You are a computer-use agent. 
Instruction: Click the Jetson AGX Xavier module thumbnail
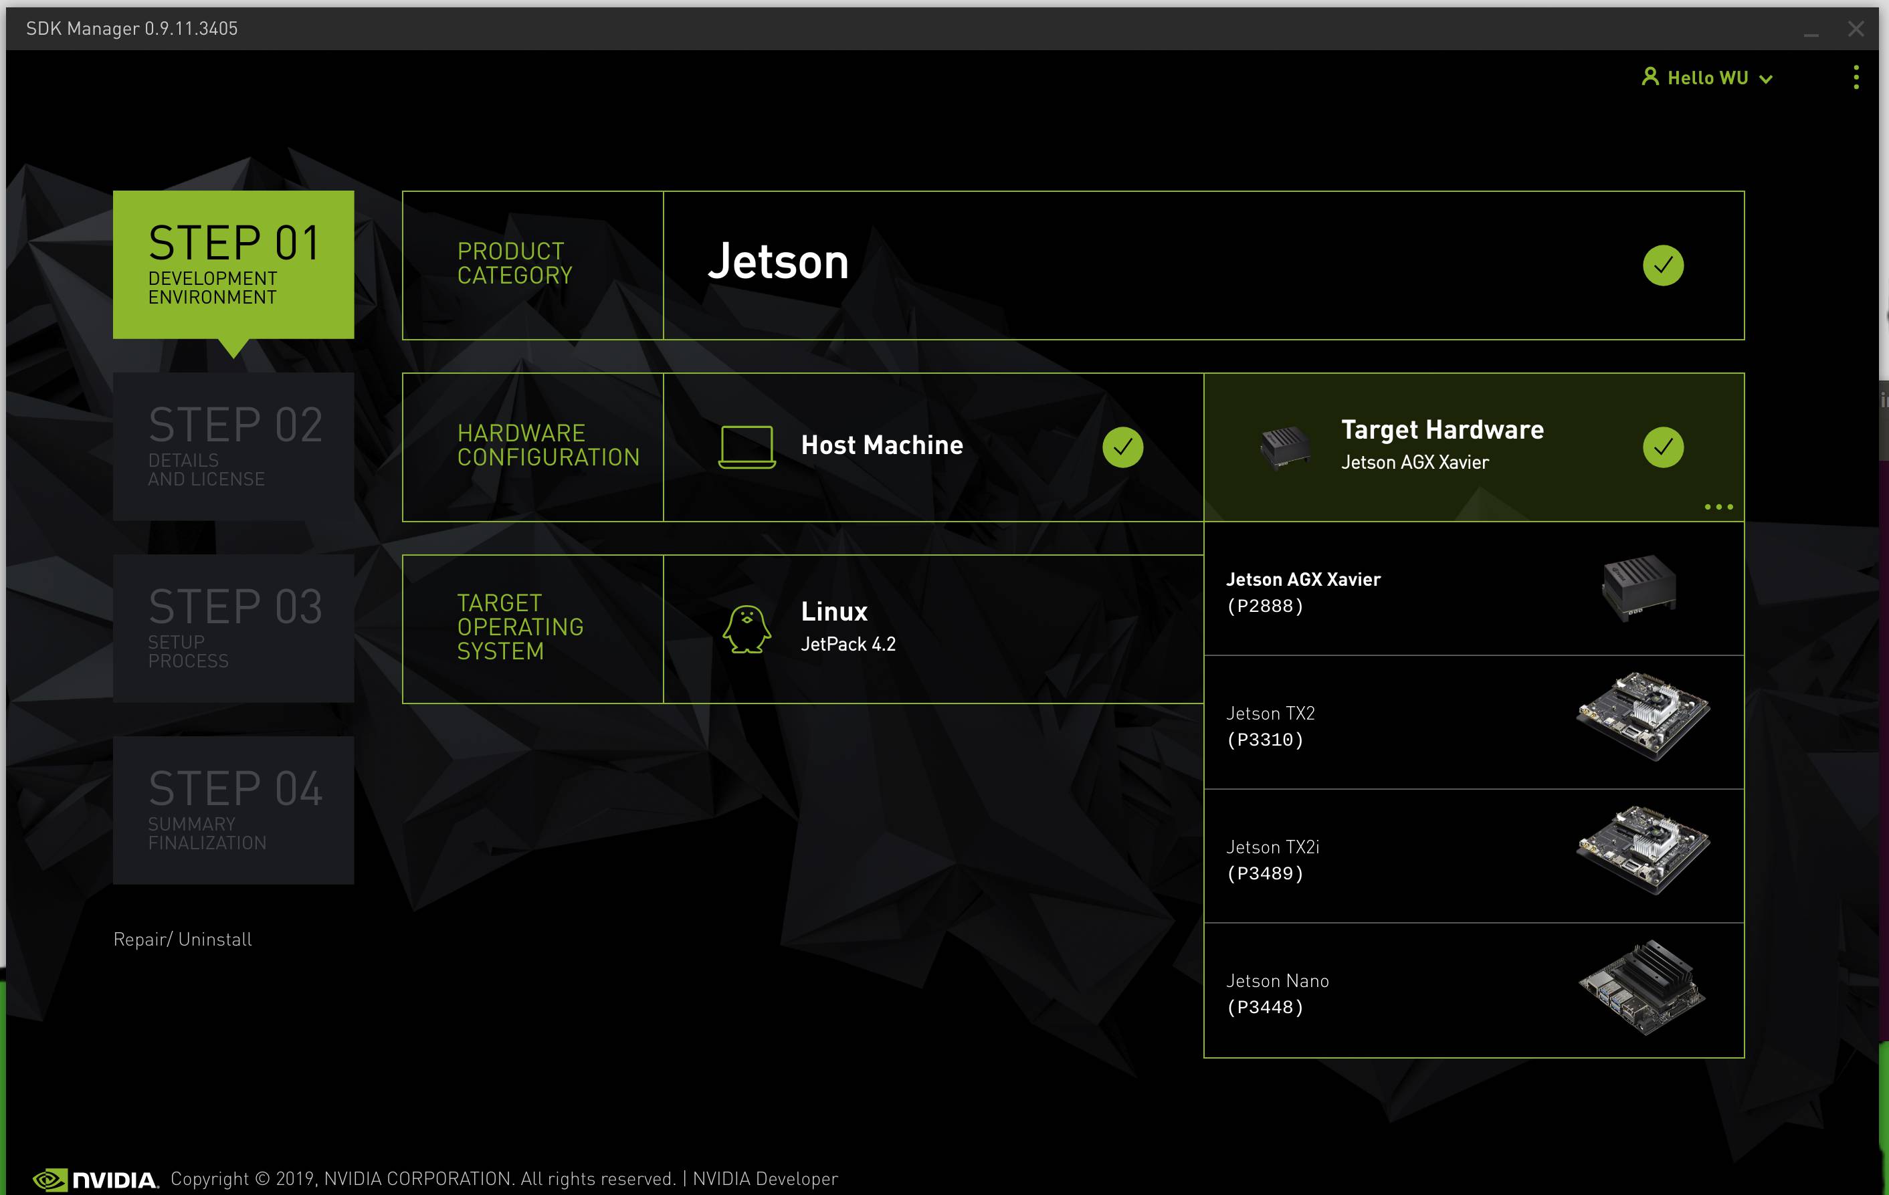point(1639,588)
